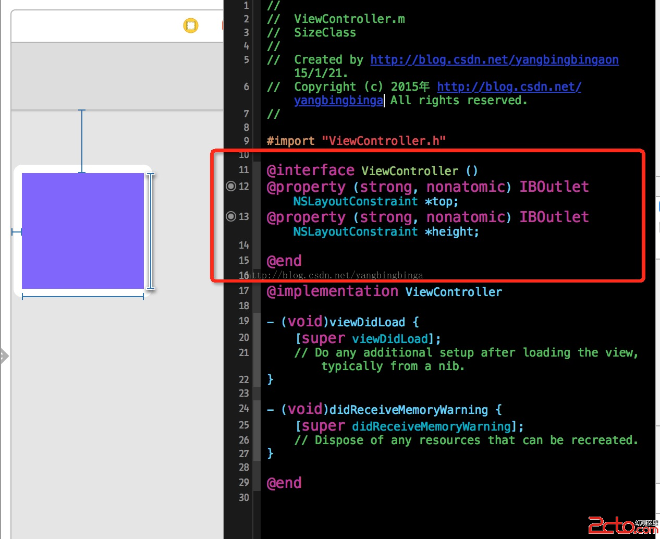Viewport: 660px width, 539px height.
Task: Click the first NSLayoutConstraint type name
Action: (x=355, y=201)
